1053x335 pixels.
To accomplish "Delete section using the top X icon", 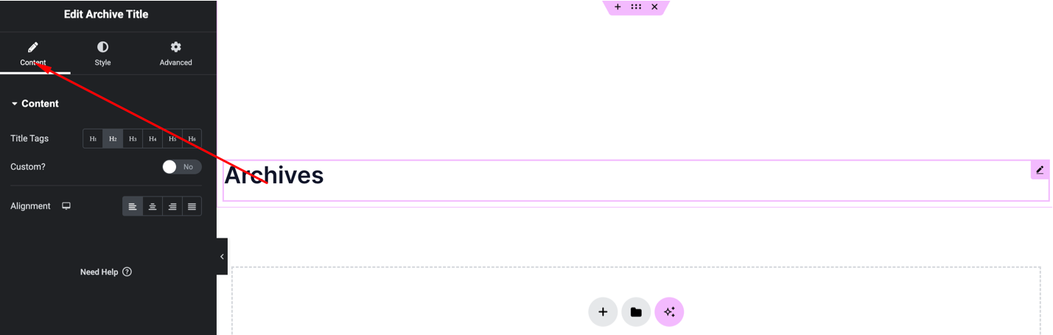I will pos(654,7).
